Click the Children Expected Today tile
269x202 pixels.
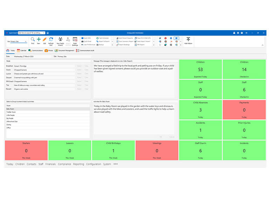click(200, 69)
